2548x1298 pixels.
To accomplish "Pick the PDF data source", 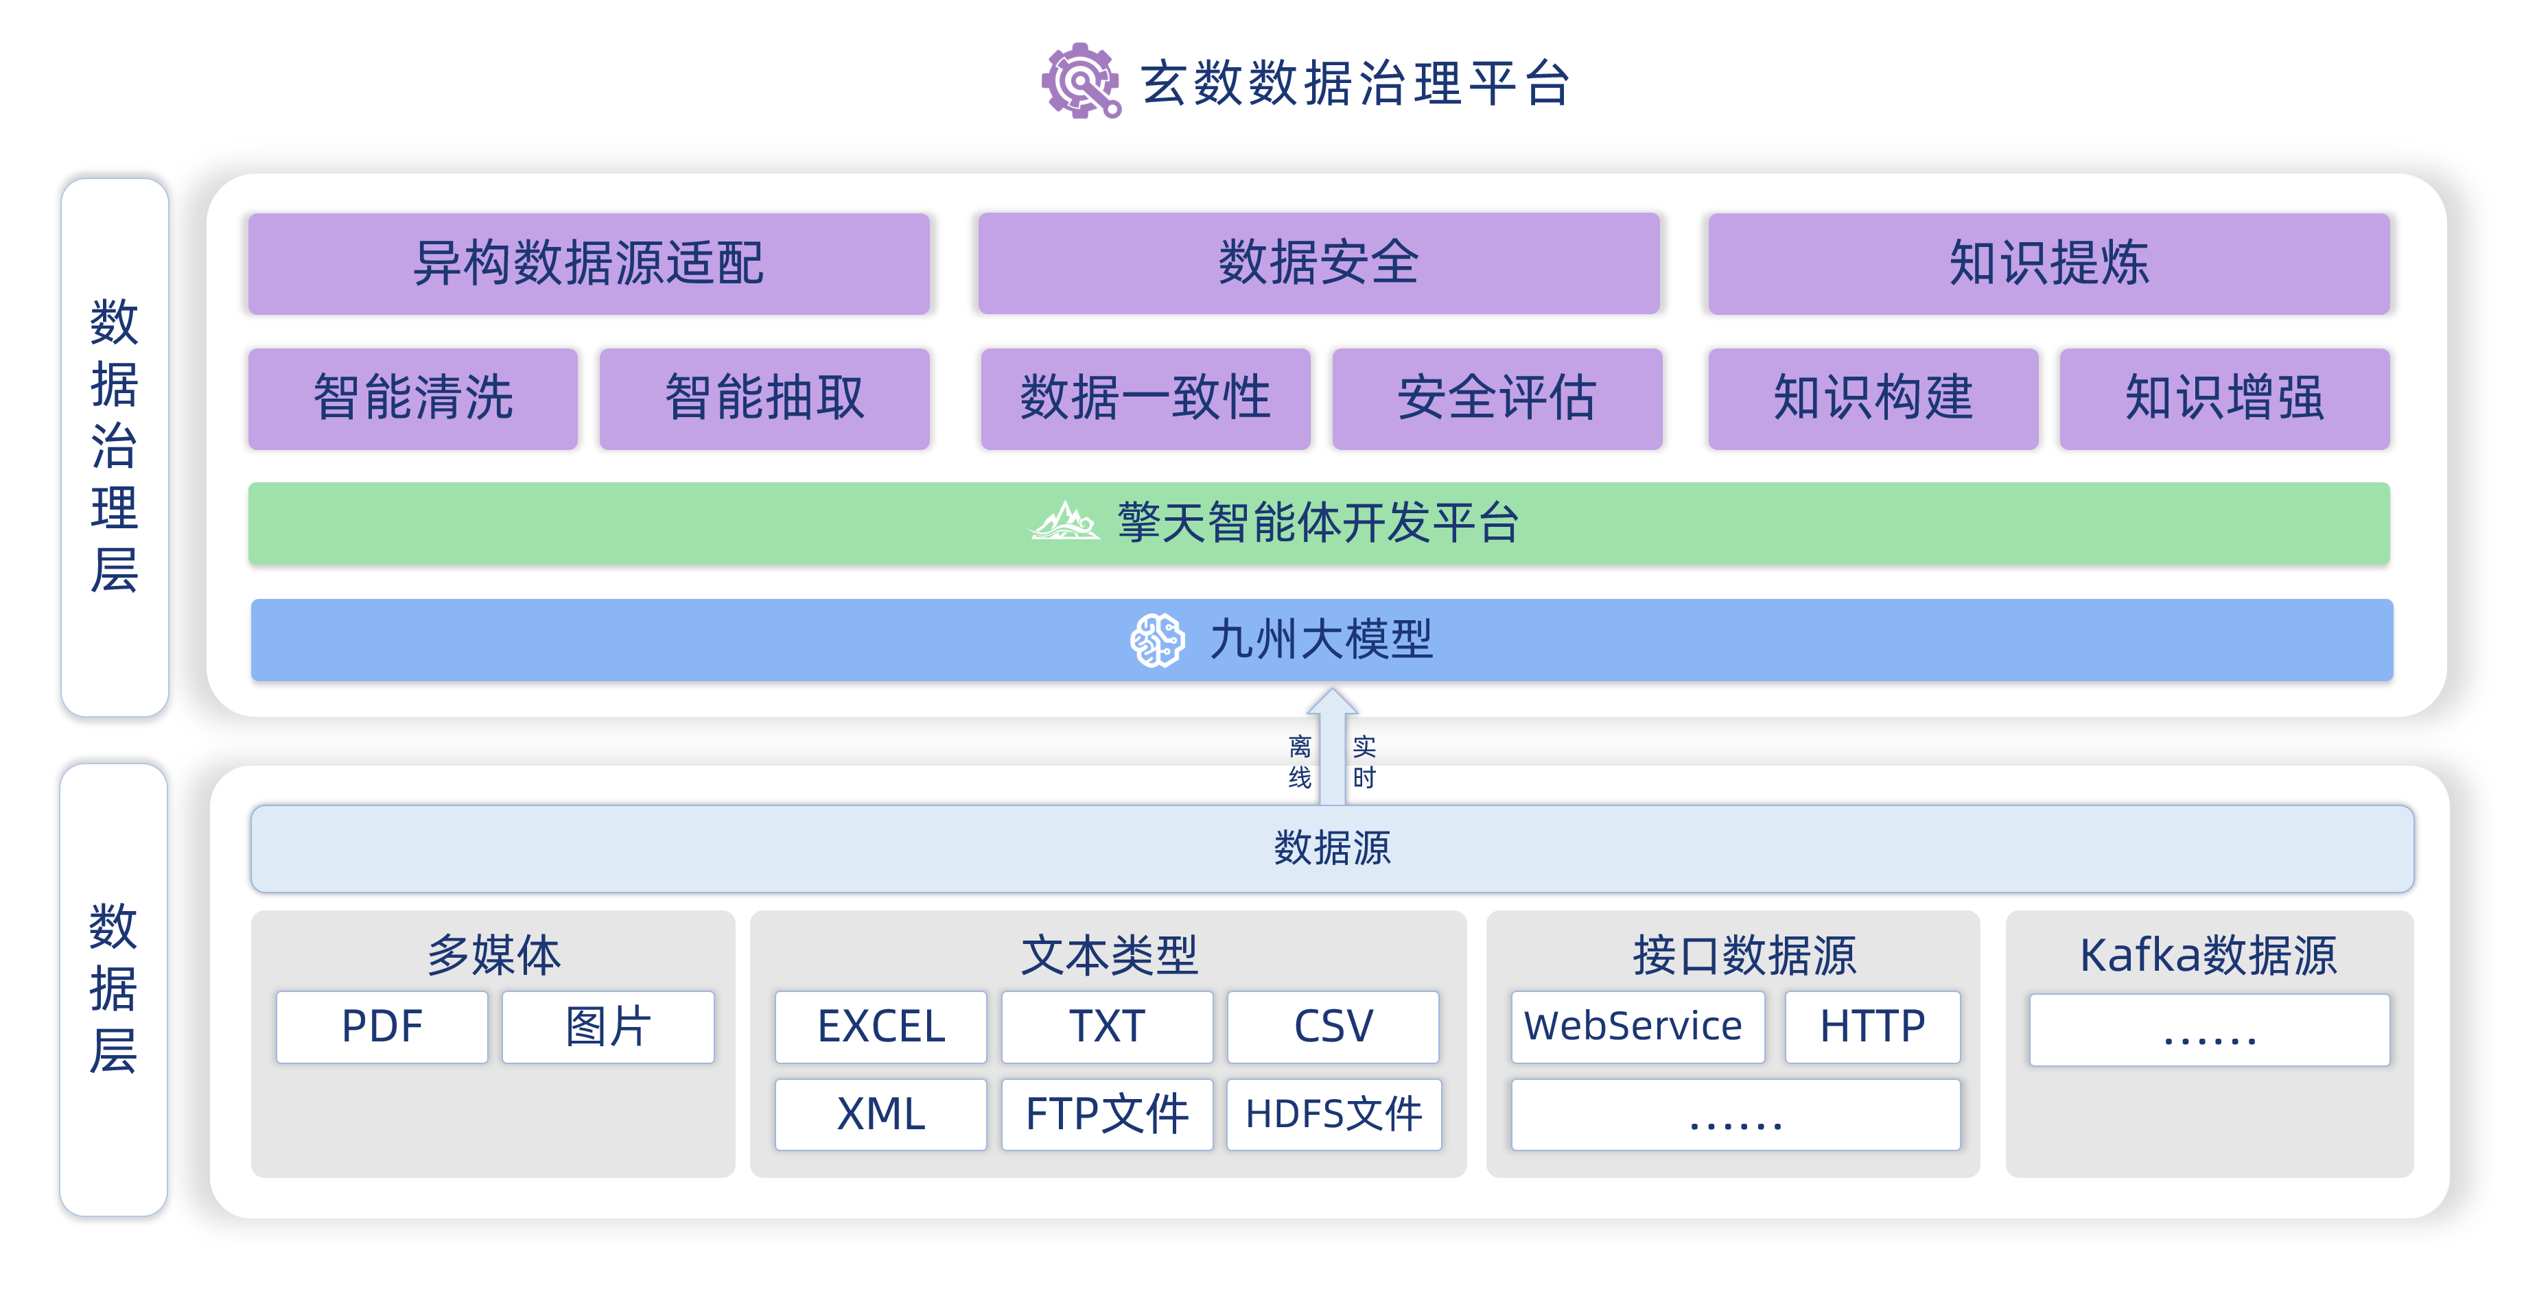I will pos(382,1026).
